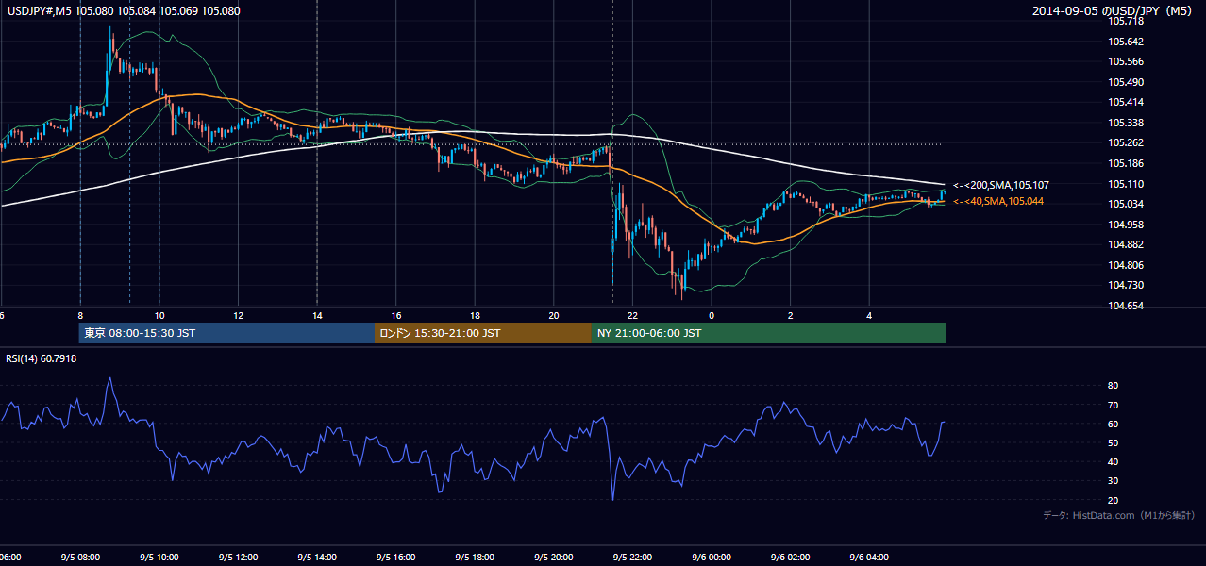Image resolution: width=1206 pixels, height=566 pixels.
Task: Click the RSI 60 level label
Action: pos(1114,424)
